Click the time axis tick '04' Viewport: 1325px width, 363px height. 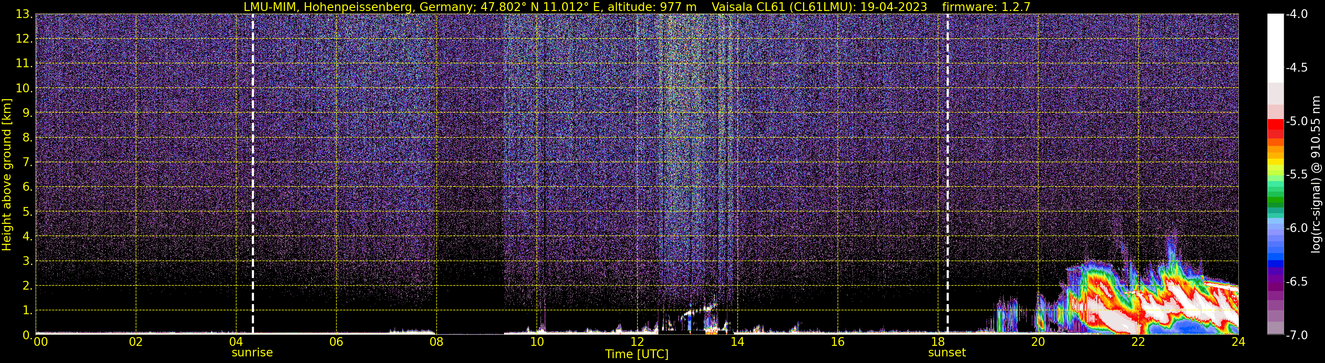236,342
